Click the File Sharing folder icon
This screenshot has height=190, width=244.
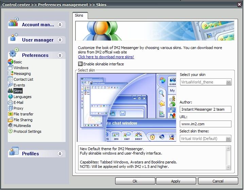coord(11,120)
